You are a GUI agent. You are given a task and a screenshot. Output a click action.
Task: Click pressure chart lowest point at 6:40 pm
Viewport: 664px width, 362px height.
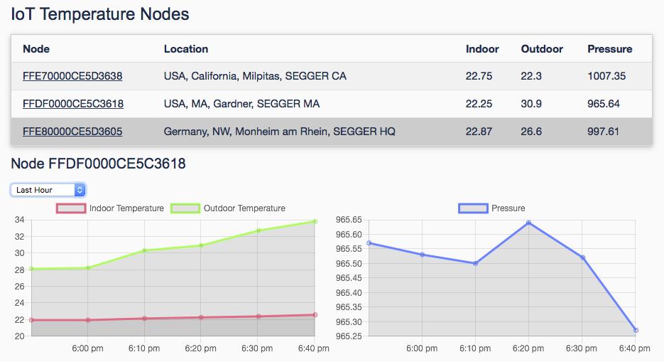point(636,330)
